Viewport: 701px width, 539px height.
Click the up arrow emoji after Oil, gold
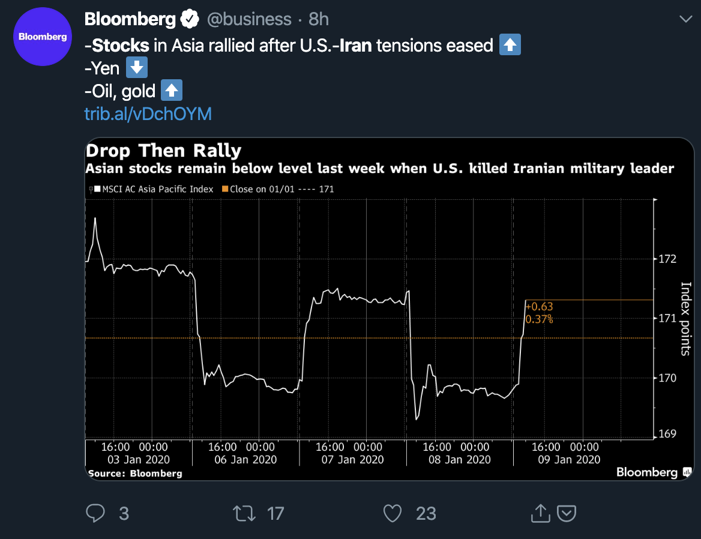(x=172, y=91)
